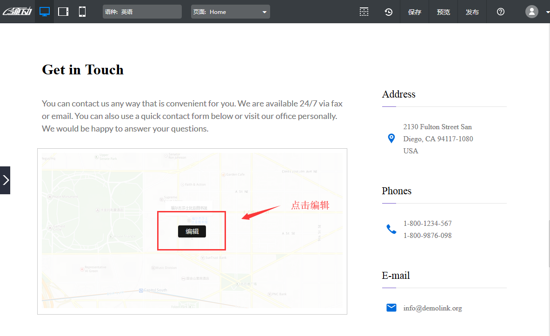Click the site logo in top-left corner
Screen dimensions: 550x336
[17, 12]
